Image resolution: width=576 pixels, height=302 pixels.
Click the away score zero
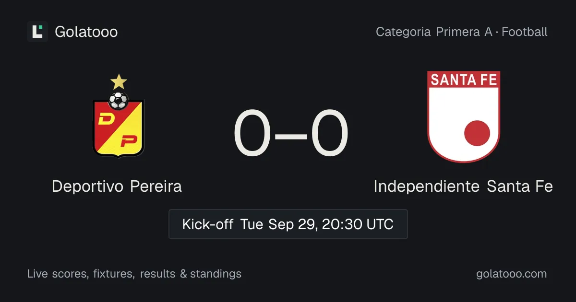click(329, 134)
